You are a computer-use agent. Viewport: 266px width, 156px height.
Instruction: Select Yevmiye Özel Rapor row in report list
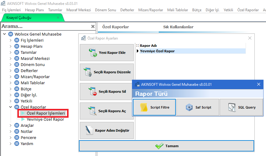point(193,51)
